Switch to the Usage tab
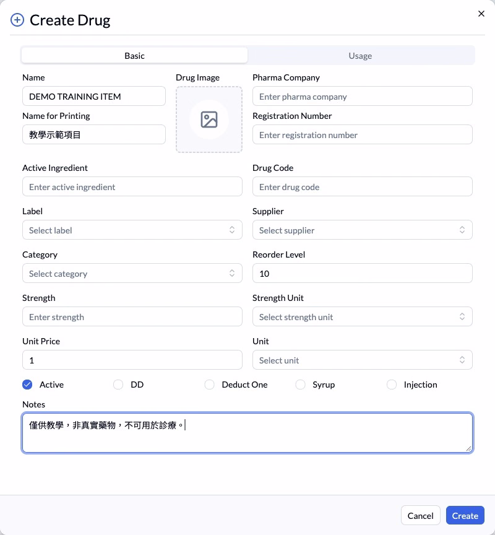Screen dimensions: 495x535 (360, 56)
